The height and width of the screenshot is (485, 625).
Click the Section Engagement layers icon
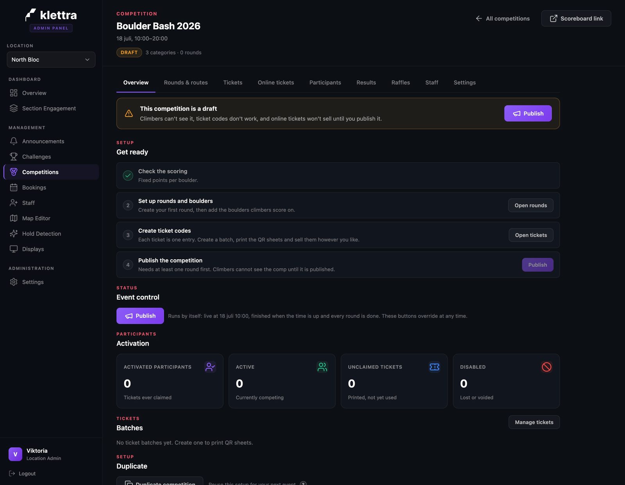[14, 108]
